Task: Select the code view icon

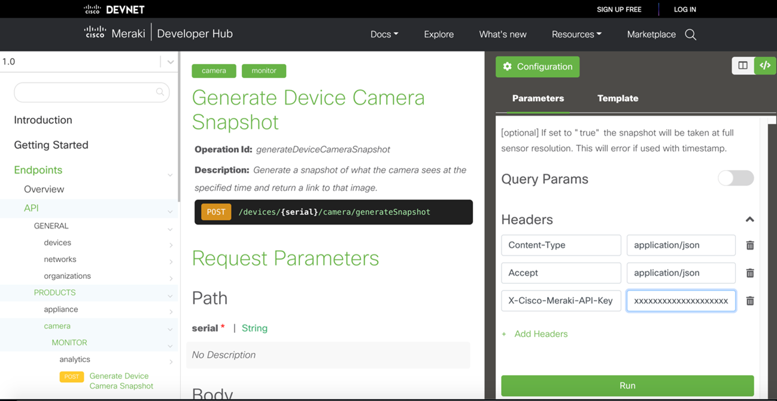Action: click(764, 66)
